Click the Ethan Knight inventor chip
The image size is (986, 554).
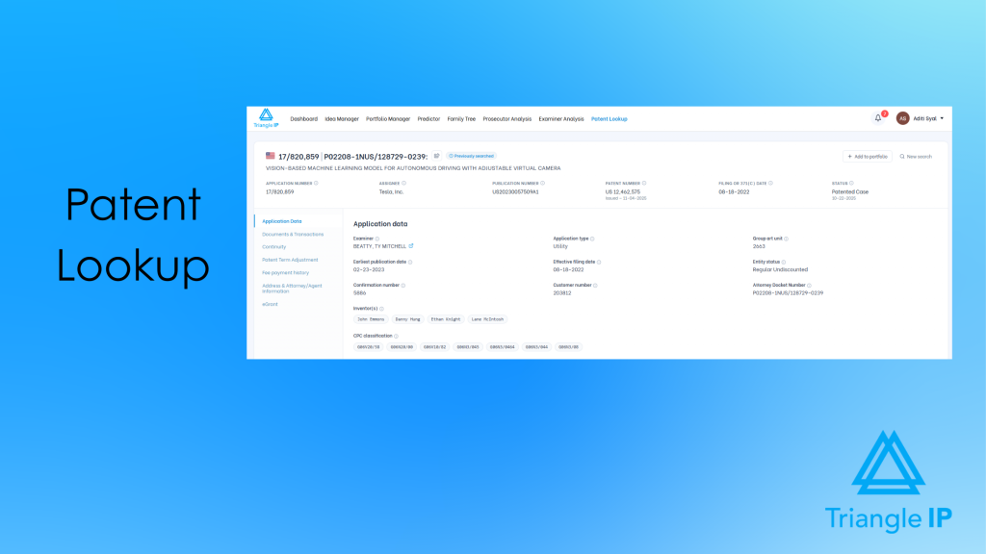tap(445, 319)
